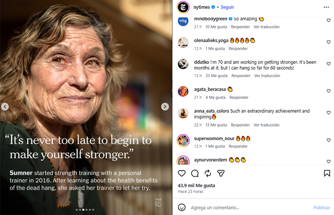Share the post with the paper plane icon
Viewport: 334px width, 215px height.
click(208, 173)
